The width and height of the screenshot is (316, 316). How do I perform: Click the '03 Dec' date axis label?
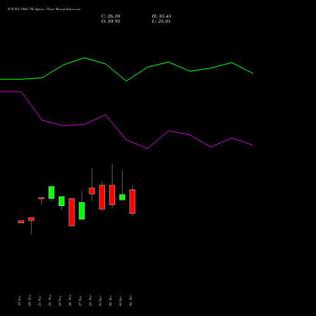click(x=121, y=301)
